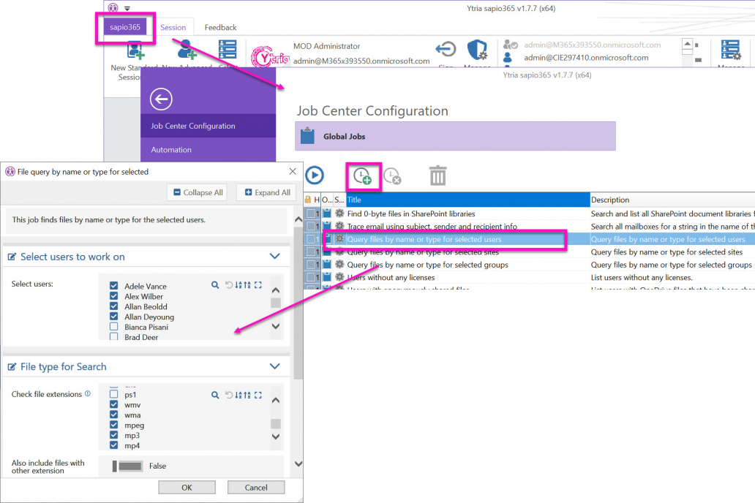
Task: Click fullscreen icon in Select users list
Action: (258, 285)
